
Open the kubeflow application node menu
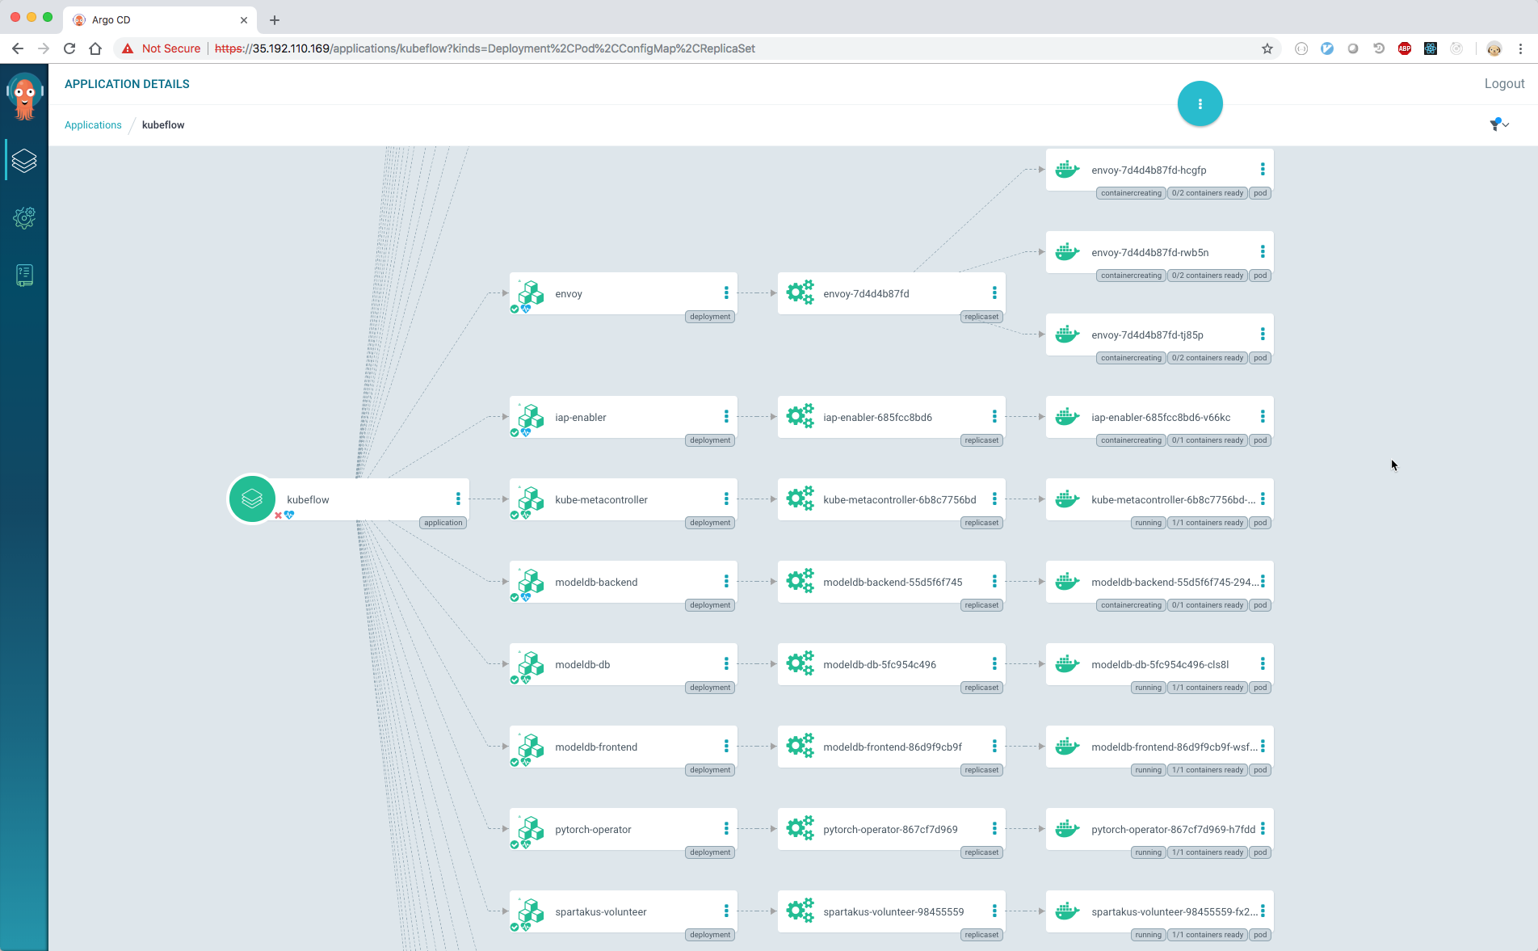pyautogui.click(x=458, y=499)
